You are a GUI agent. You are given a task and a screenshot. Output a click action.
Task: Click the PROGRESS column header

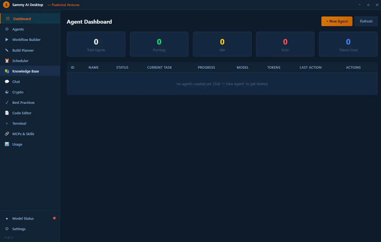206,67
